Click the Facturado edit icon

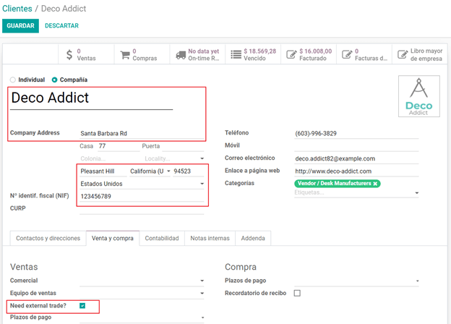pyautogui.click(x=291, y=54)
